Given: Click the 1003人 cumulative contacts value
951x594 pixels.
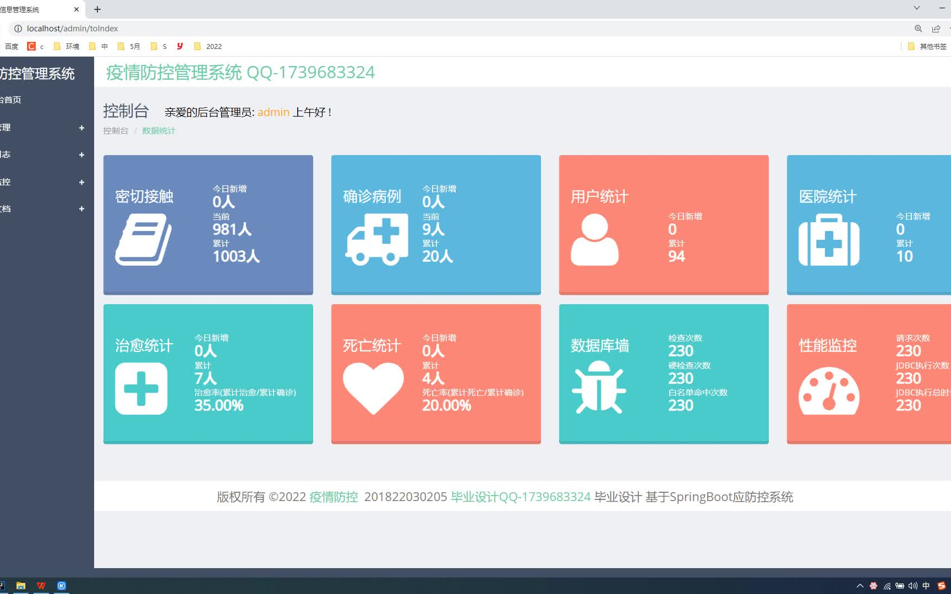Looking at the screenshot, I should (236, 256).
